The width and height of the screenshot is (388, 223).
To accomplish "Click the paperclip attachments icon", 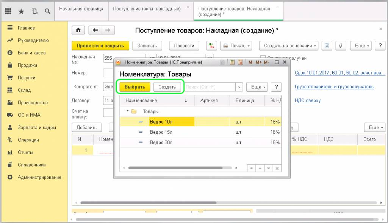I will [341, 46].
